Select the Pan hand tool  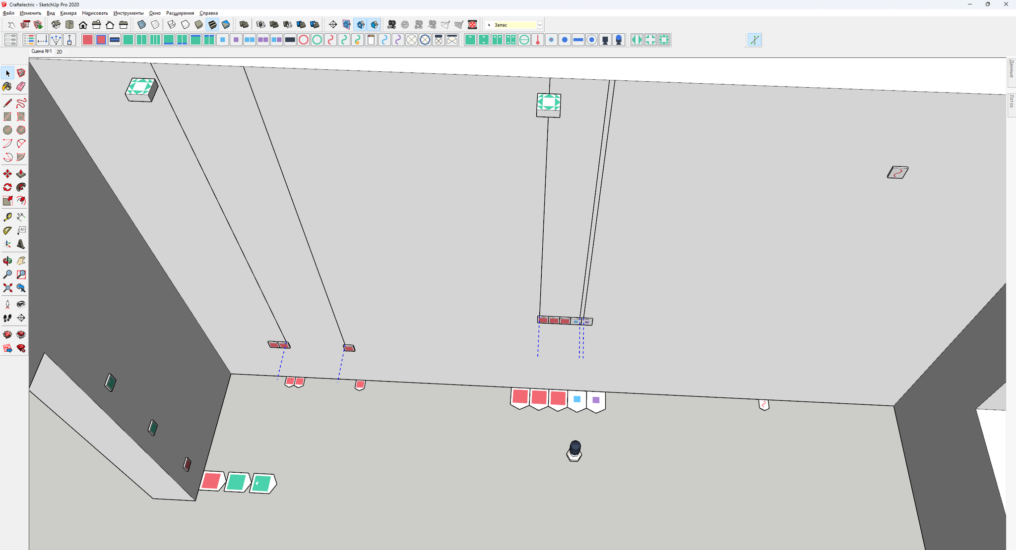pyautogui.click(x=21, y=261)
